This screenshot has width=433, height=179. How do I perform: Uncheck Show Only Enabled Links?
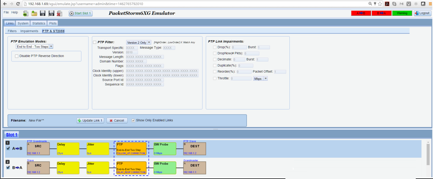pos(133,121)
